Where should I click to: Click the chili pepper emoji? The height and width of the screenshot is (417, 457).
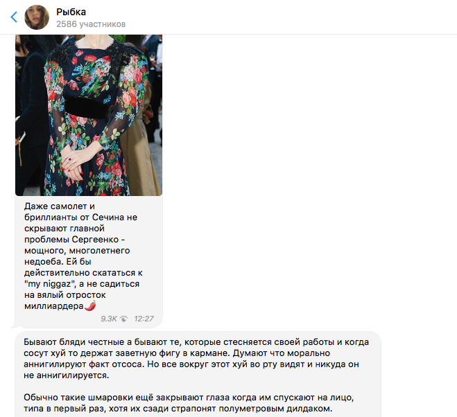click(x=90, y=305)
